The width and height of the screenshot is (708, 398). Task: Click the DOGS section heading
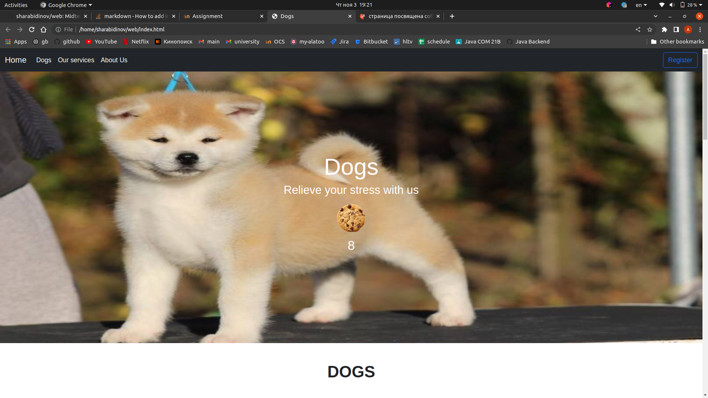point(351,371)
